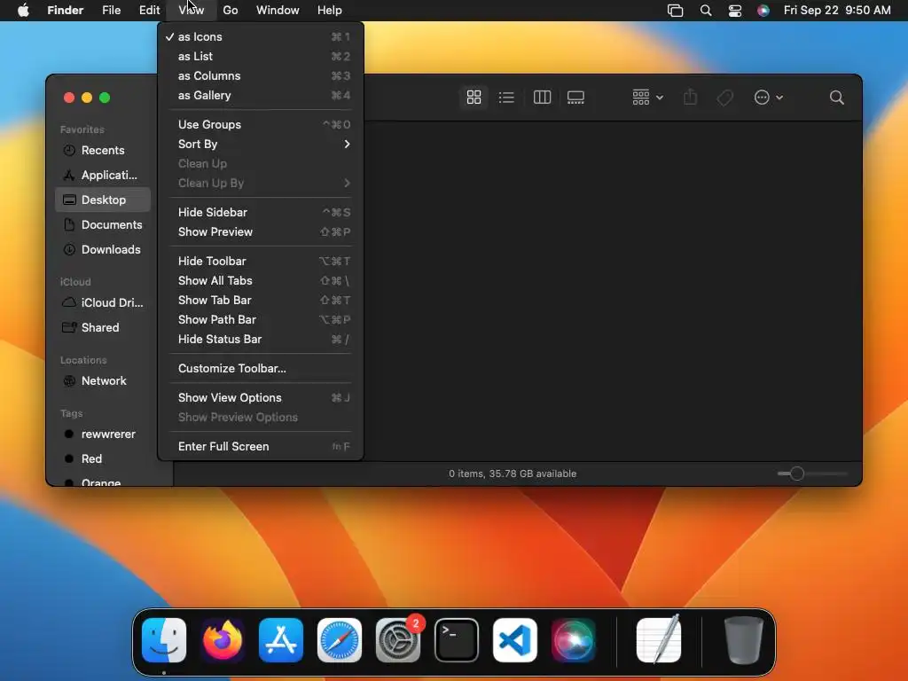Image resolution: width=908 pixels, height=681 pixels.
Task: Launch Firefox from the Dock
Action: (x=223, y=640)
